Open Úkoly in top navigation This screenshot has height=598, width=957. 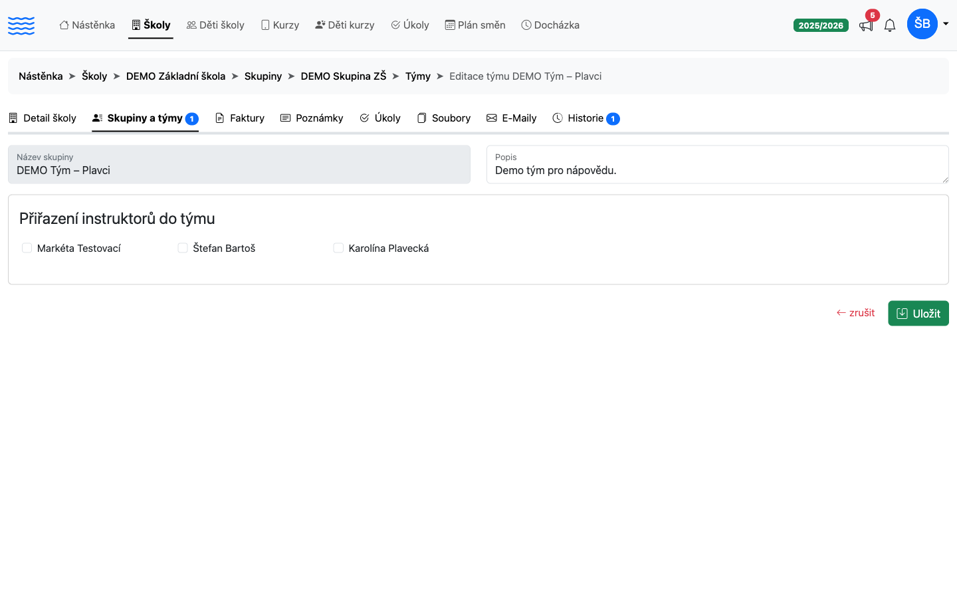pyautogui.click(x=410, y=25)
